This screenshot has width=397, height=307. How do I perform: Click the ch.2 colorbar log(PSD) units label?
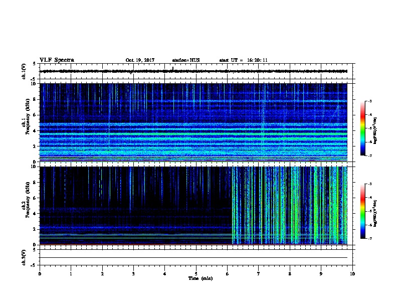point(375,213)
